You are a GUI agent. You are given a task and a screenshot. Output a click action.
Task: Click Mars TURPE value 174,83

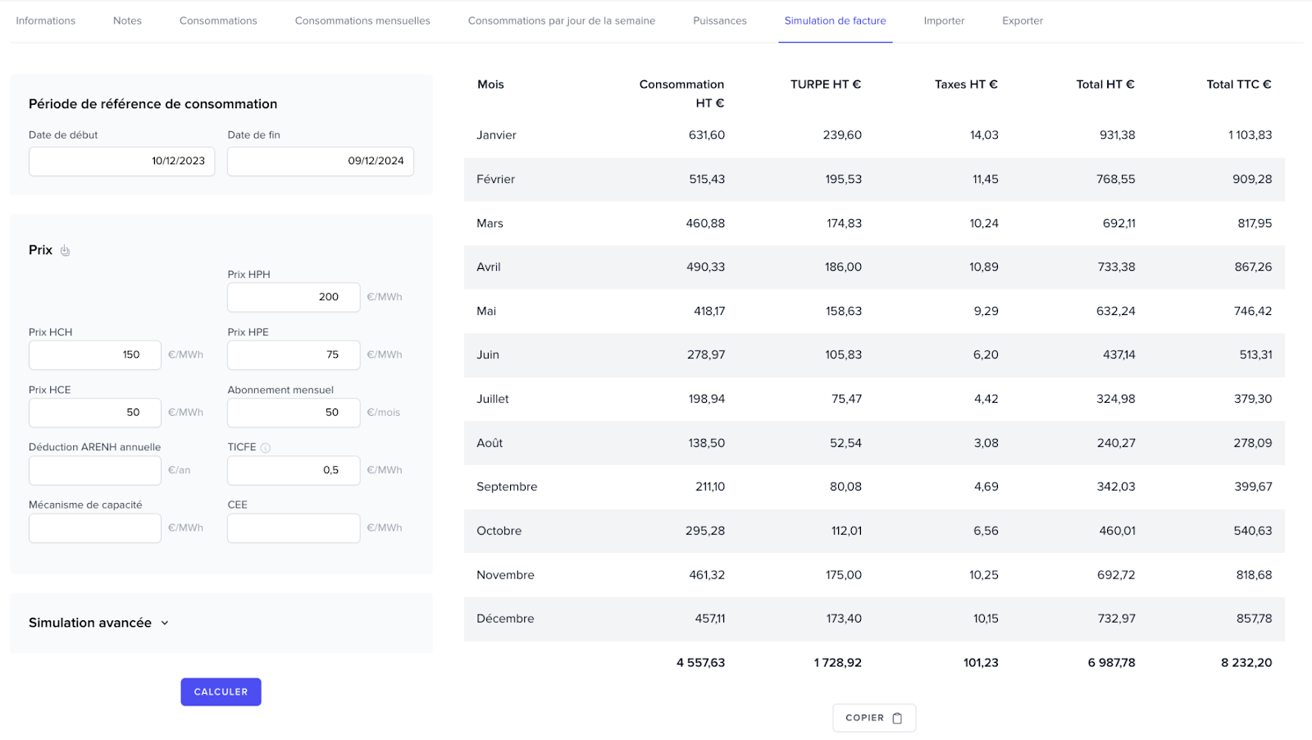(x=844, y=223)
